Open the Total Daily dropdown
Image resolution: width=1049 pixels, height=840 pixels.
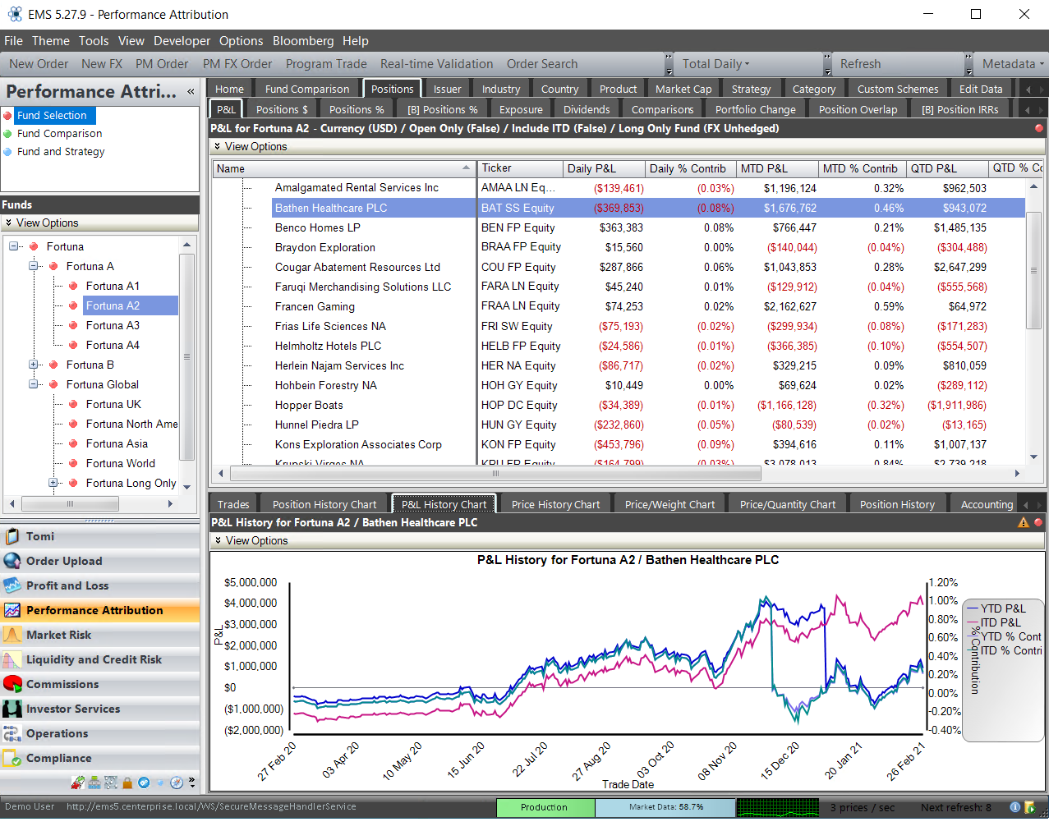point(715,64)
